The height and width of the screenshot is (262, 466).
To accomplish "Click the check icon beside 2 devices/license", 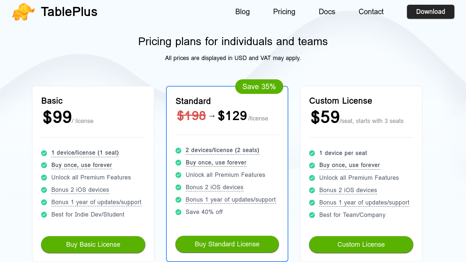I will tap(178, 150).
